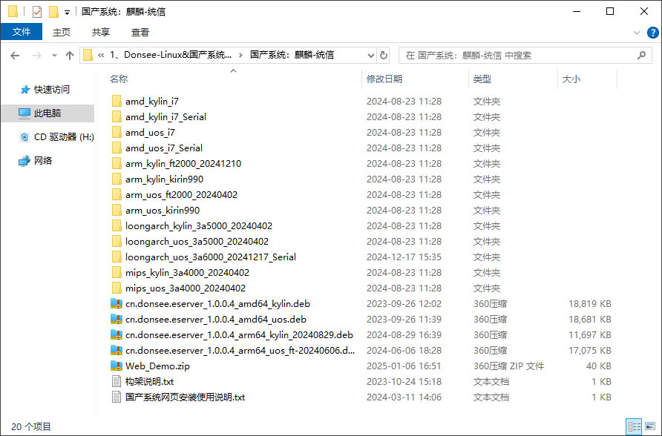Click the Forward navigation arrow
The width and height of the screenshot is (662, 436).
click(37, 55)
